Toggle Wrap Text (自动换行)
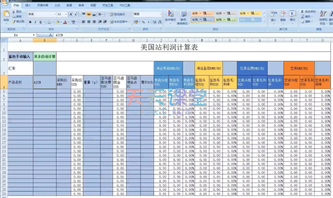The width and height of the screenshot is (333, 198). point(117,14)
